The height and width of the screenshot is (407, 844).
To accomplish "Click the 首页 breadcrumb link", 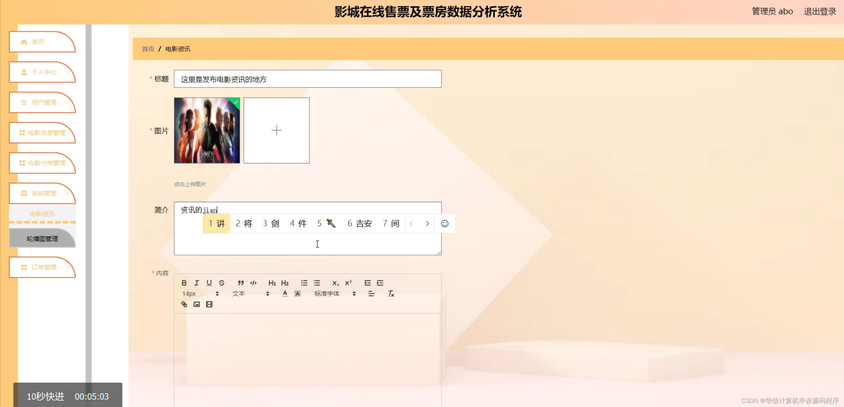I will click(148, 49).
